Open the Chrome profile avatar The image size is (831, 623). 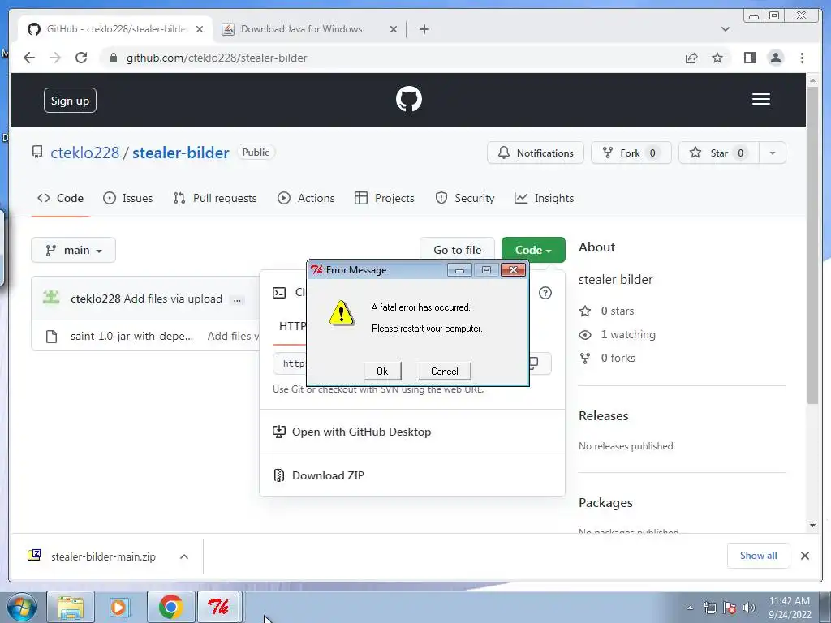[x=775, y=58]
